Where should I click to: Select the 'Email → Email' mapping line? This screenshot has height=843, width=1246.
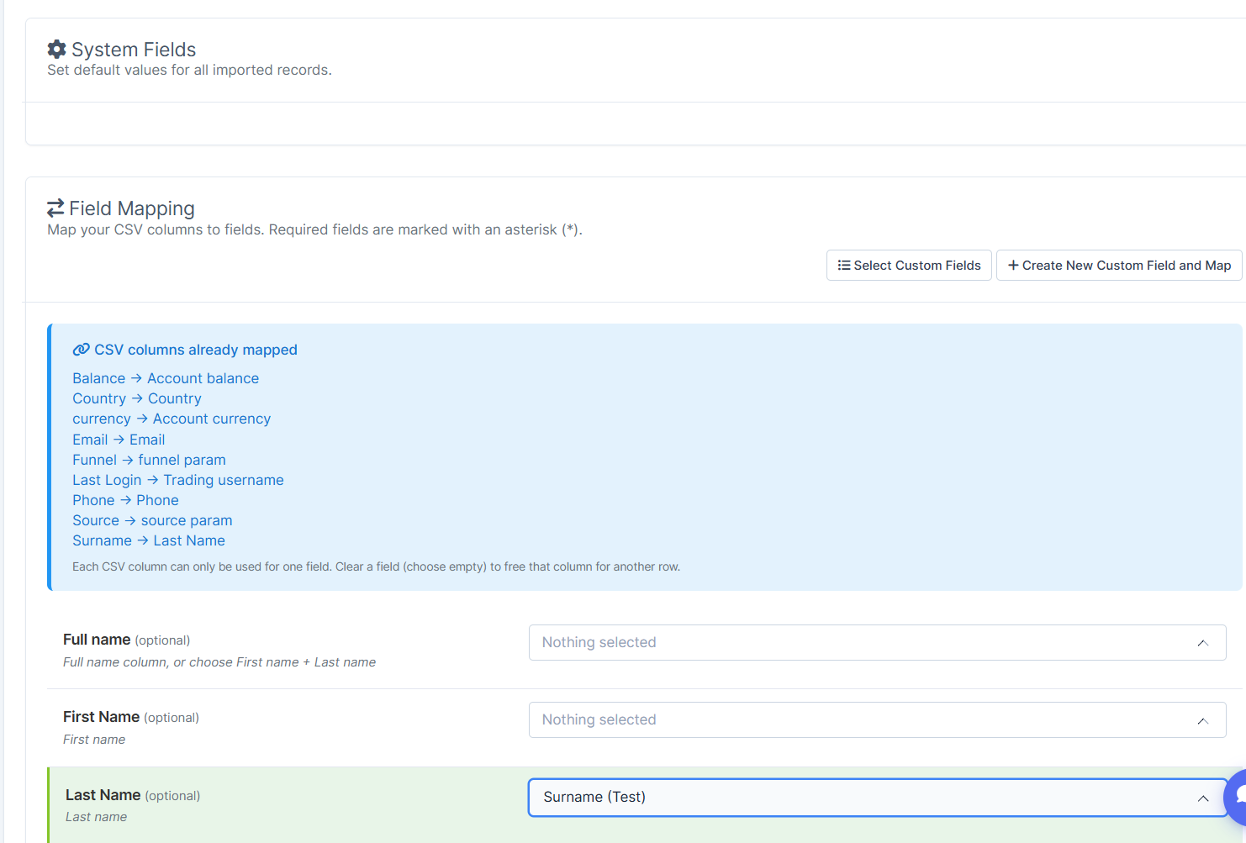pos(119,440)
